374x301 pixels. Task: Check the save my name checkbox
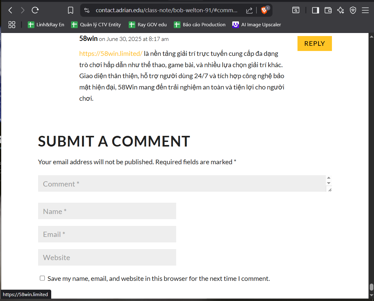42,278
